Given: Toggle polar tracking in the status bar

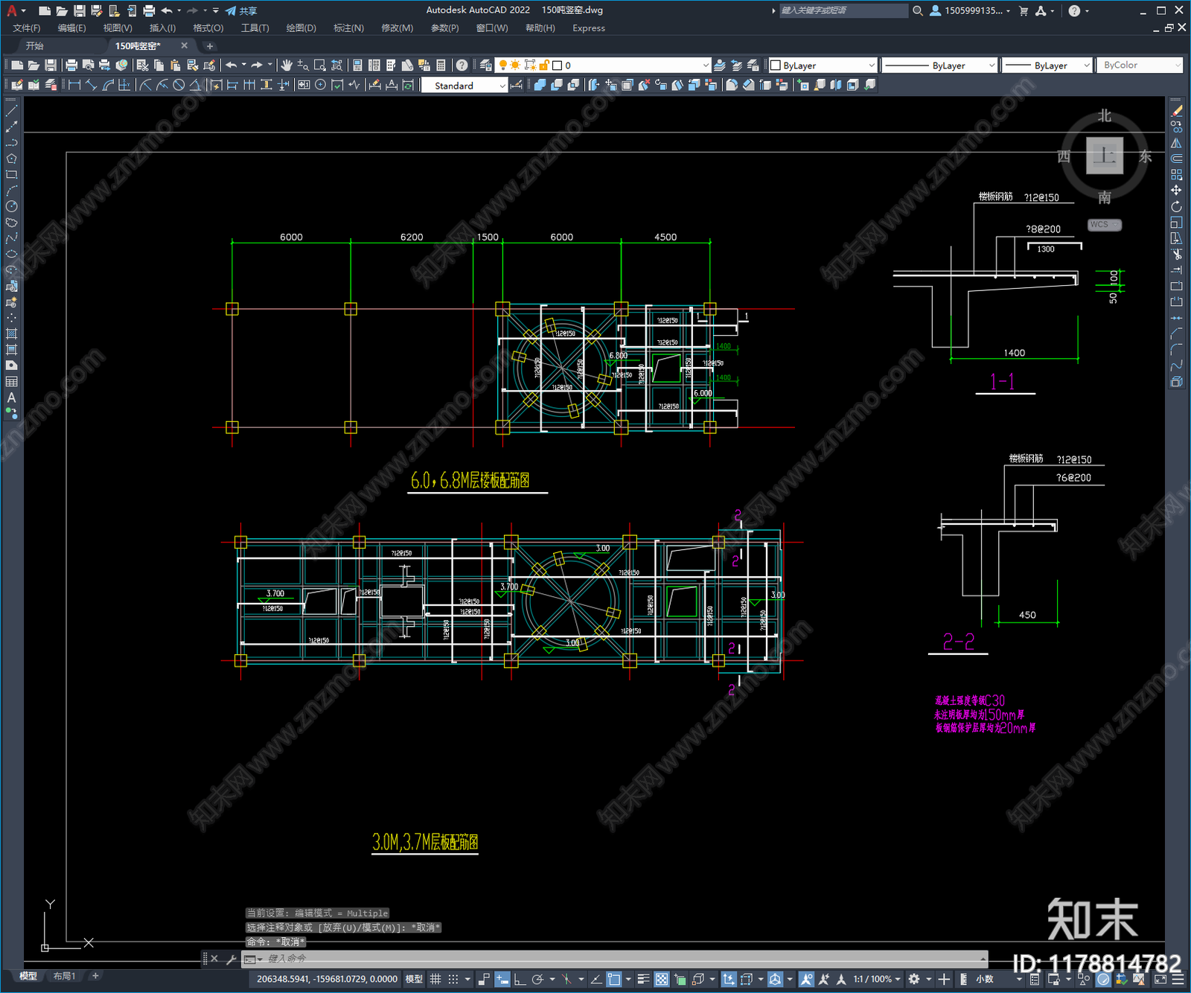Looking at the screenshot, I should pos(537,980).
